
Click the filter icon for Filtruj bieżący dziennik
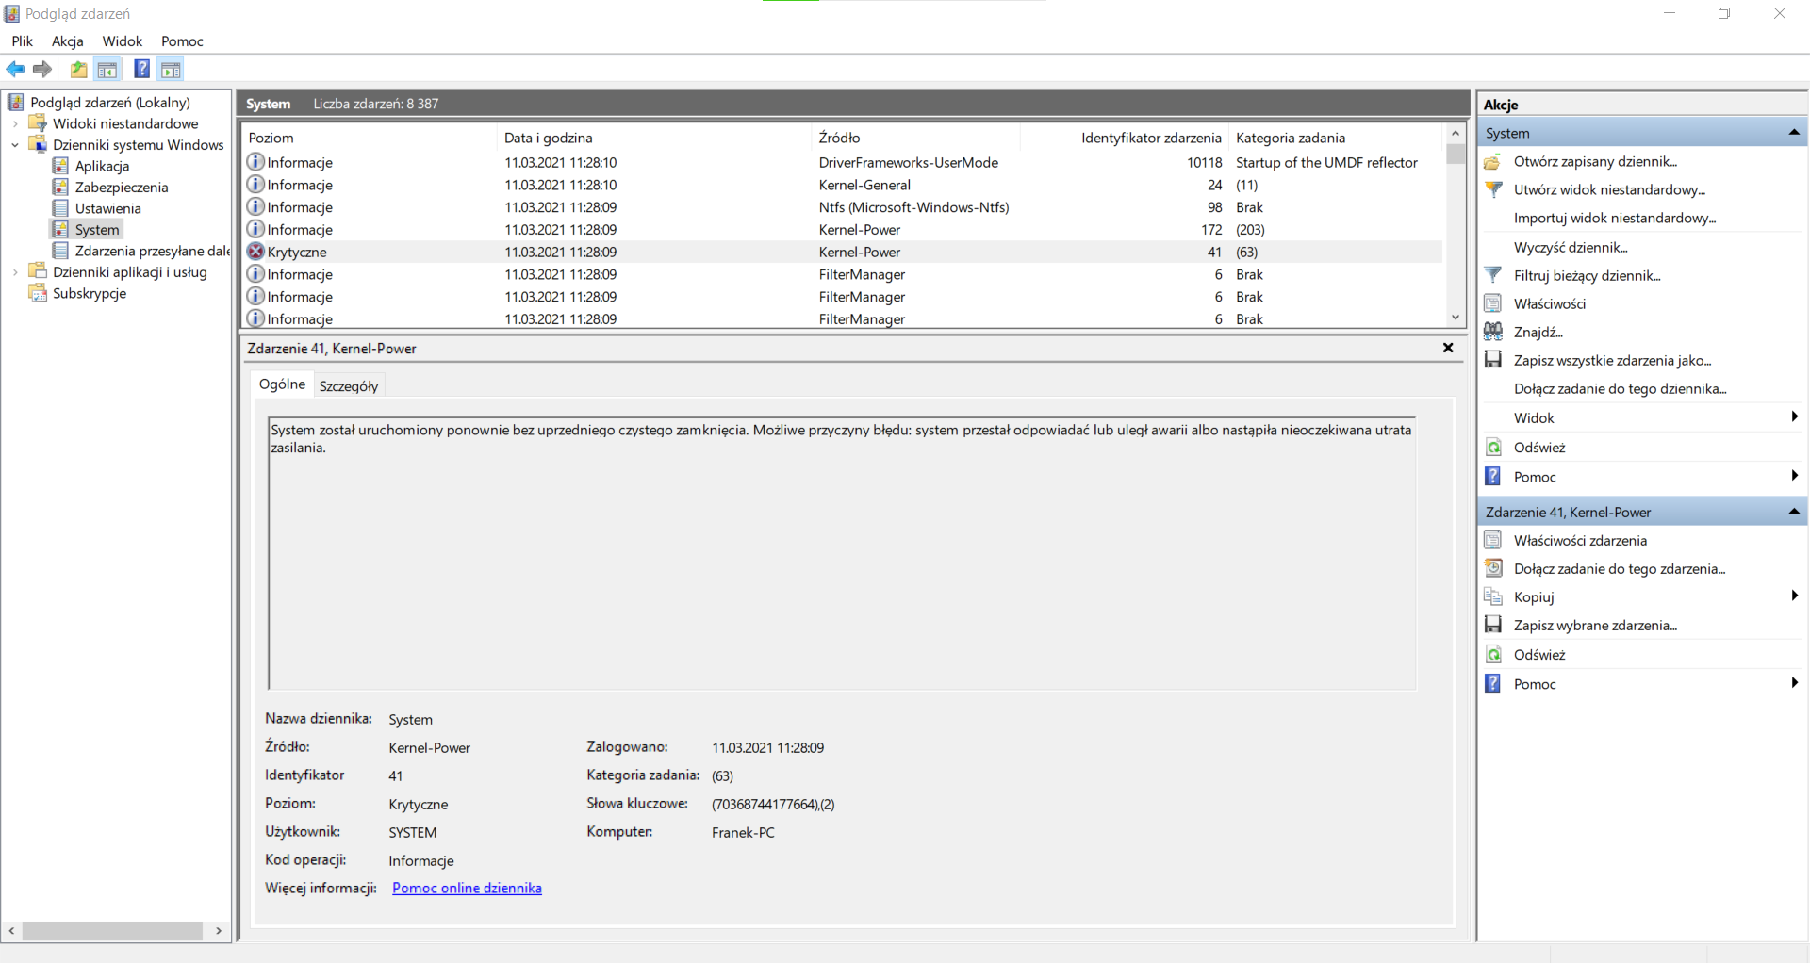(1493, 275)
